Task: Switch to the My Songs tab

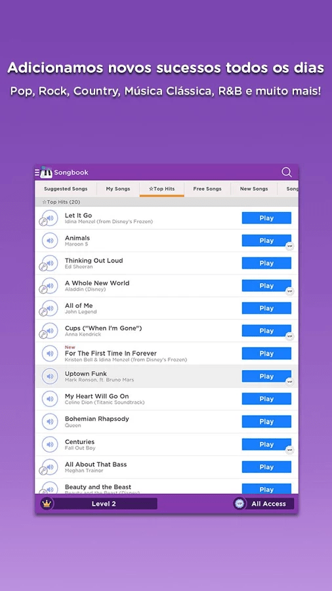Action: (x=118, y=189)
